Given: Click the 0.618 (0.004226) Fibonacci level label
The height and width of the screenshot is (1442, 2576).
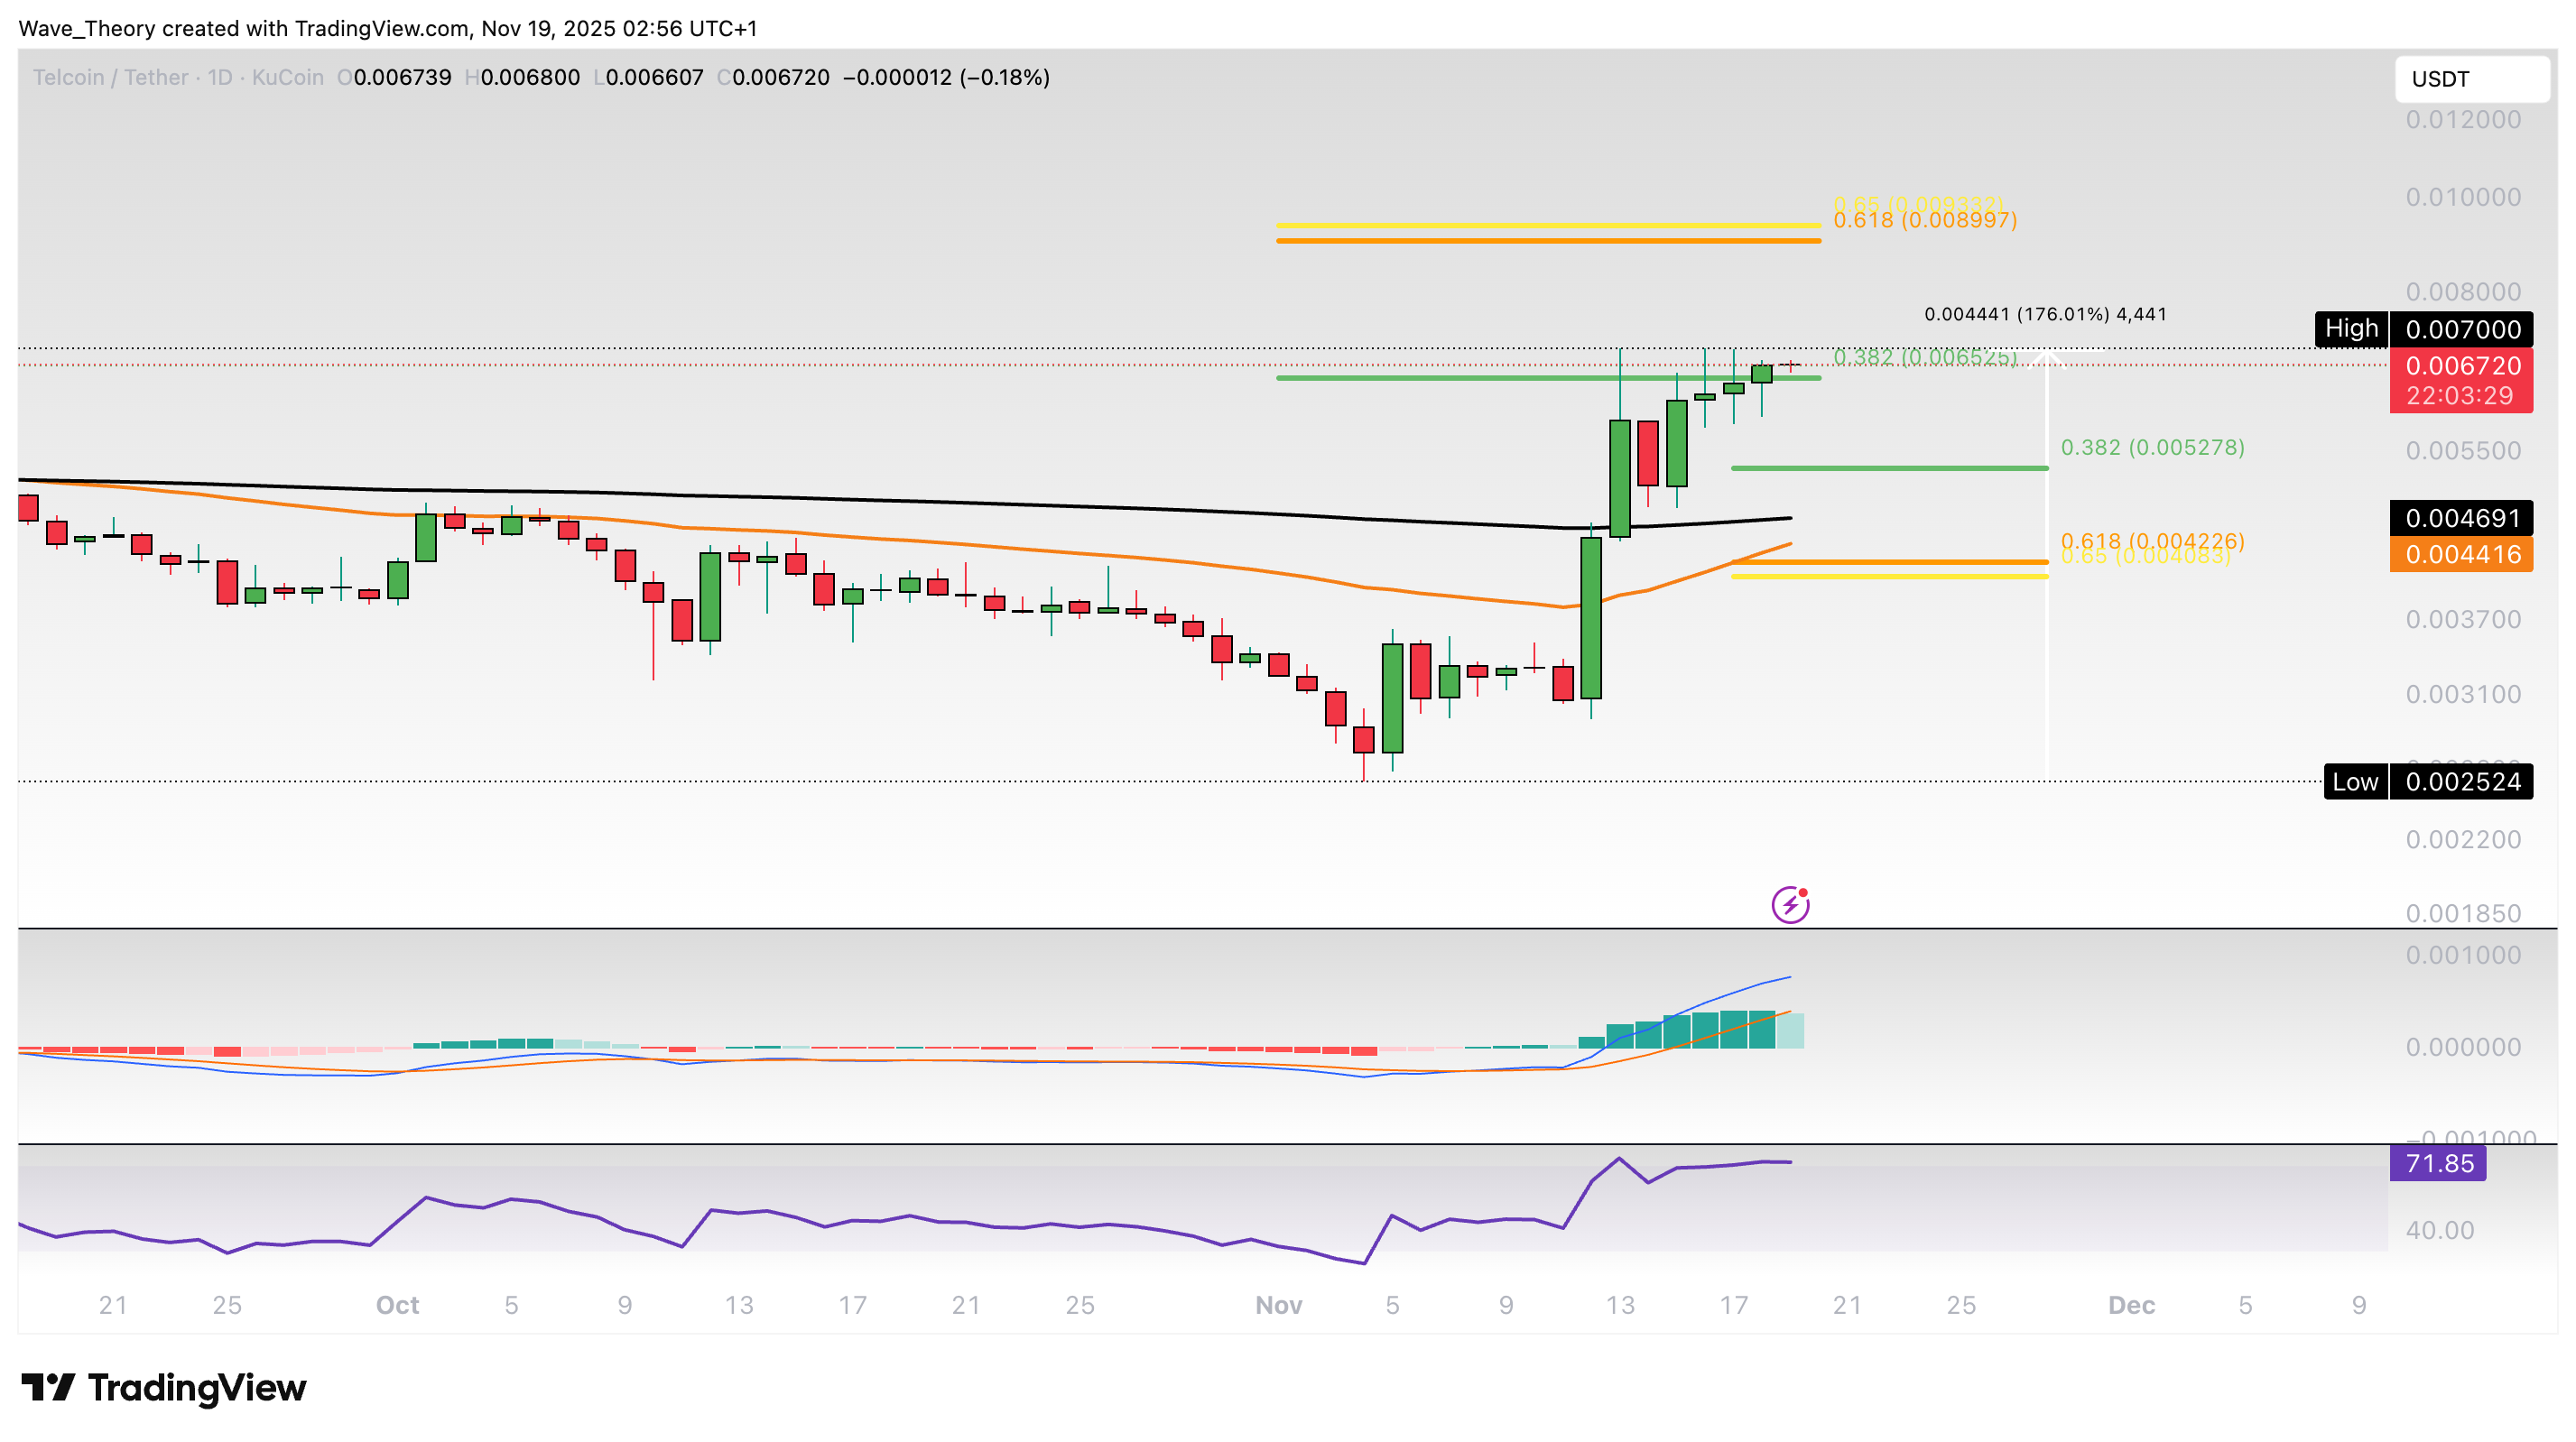Looking at the screenshot, I should click(x=2152, y=539).
